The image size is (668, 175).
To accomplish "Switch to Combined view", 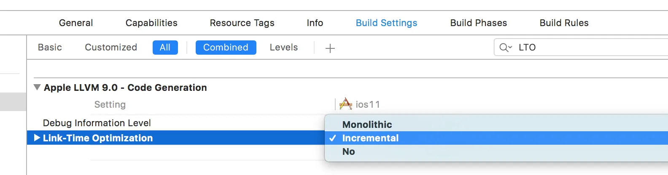I will 226,48.
